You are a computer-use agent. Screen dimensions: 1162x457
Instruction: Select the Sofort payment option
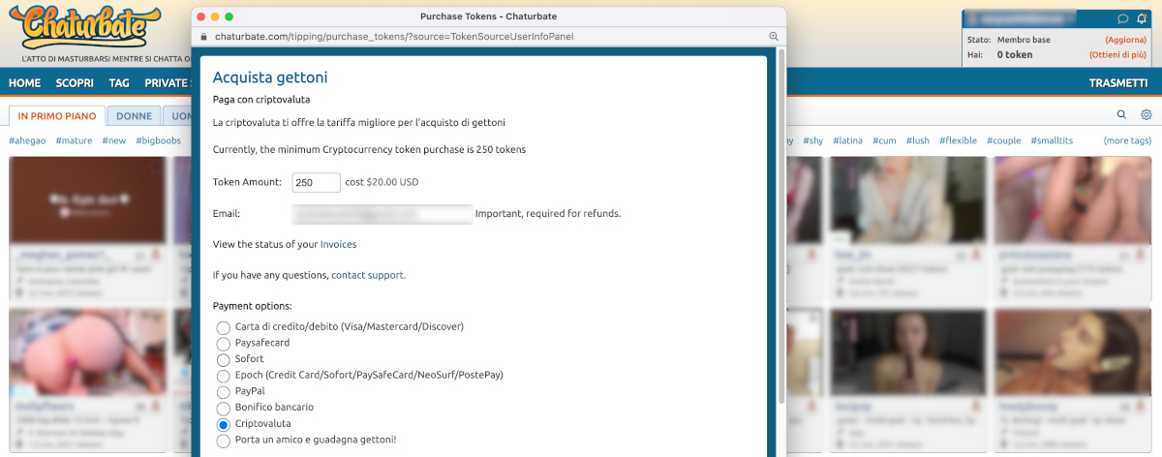224,359
